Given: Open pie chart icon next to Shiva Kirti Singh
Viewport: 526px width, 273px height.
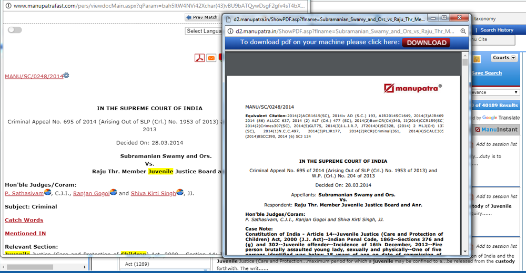Looking at the screenshot, I should pos(180,192).
